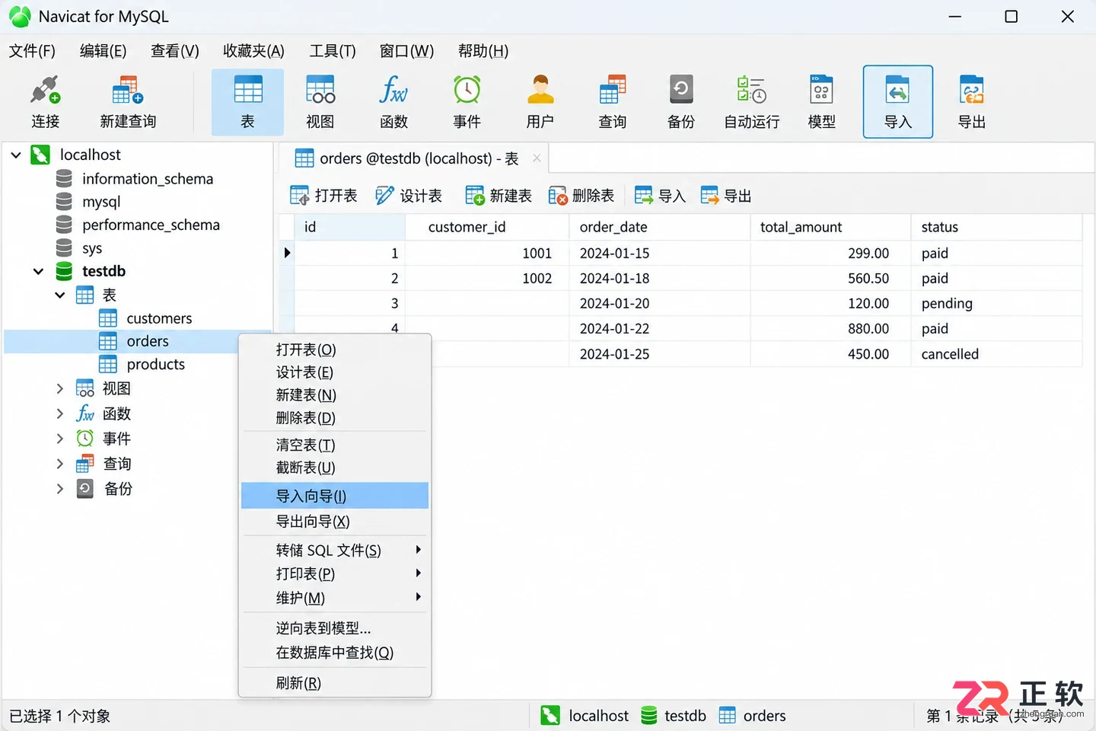Click 删除表 in the object toolbar
The image size is (1096, 731).
[x=581, y=196]
